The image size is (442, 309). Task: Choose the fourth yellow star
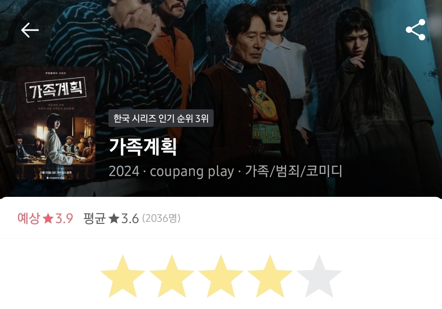(270, 276)
